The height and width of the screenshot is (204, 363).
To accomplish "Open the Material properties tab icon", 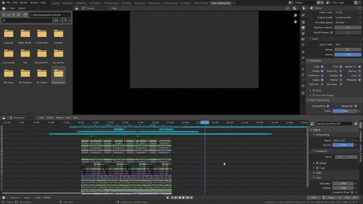I will point(303,86).
